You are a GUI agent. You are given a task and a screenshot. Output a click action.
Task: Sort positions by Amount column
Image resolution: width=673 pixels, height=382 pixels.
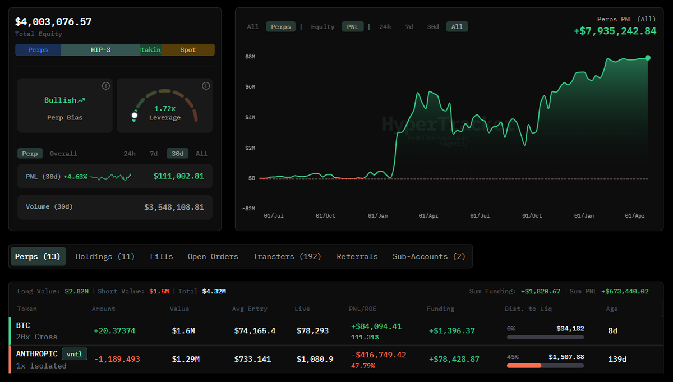(x=103, y=309)
